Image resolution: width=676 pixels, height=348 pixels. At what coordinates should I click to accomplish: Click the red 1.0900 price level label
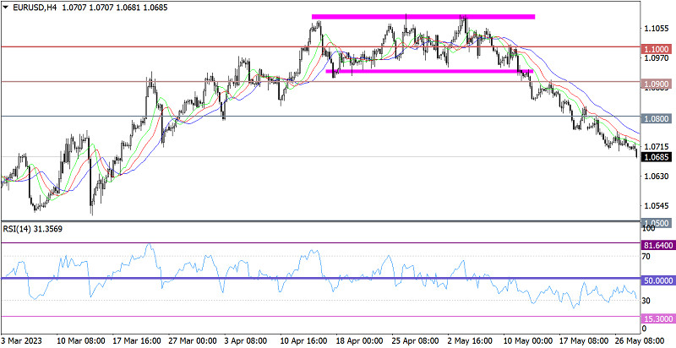point(657,84)
